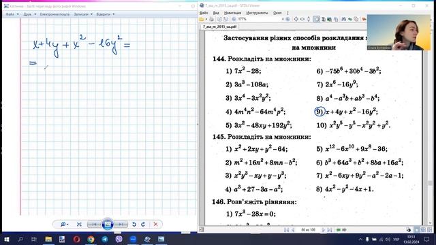Select two-page layout toggle
Image resolution: width=436 pixels, height=245 pixels.
(423, 230)
